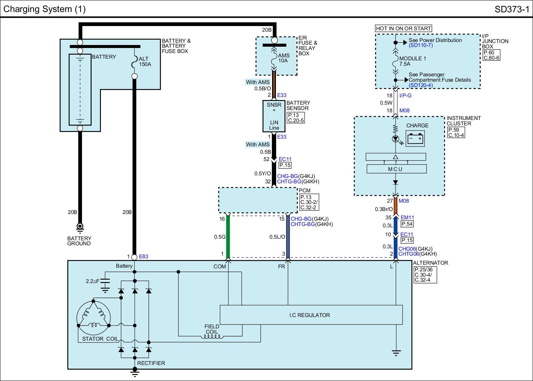Click the I/P-G connector link
533x381 pixels.
click(x=405, y=95)
